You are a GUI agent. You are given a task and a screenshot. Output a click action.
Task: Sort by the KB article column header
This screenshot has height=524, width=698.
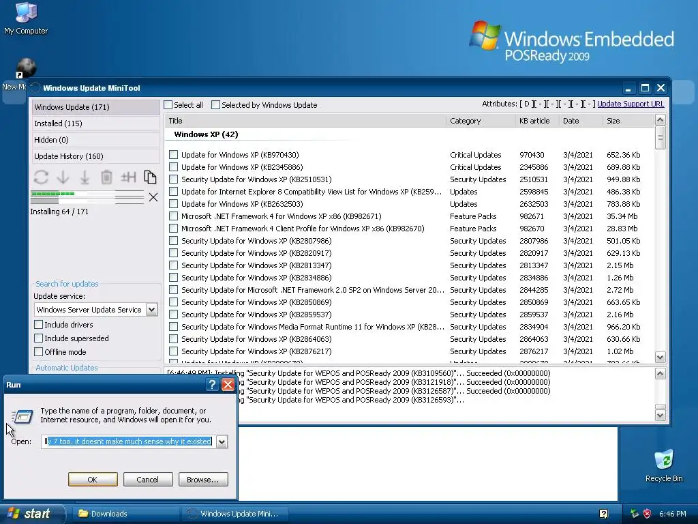tap(537, 121)
